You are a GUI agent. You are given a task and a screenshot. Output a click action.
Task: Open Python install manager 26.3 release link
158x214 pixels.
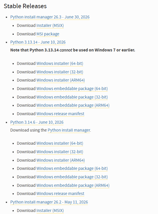50,17
